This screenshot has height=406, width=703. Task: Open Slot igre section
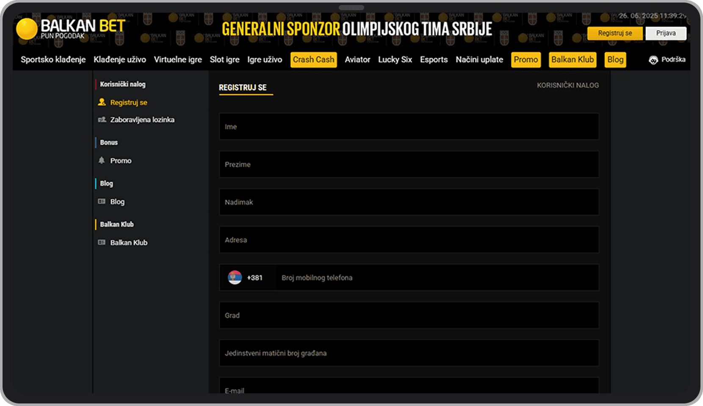point(225,60)
